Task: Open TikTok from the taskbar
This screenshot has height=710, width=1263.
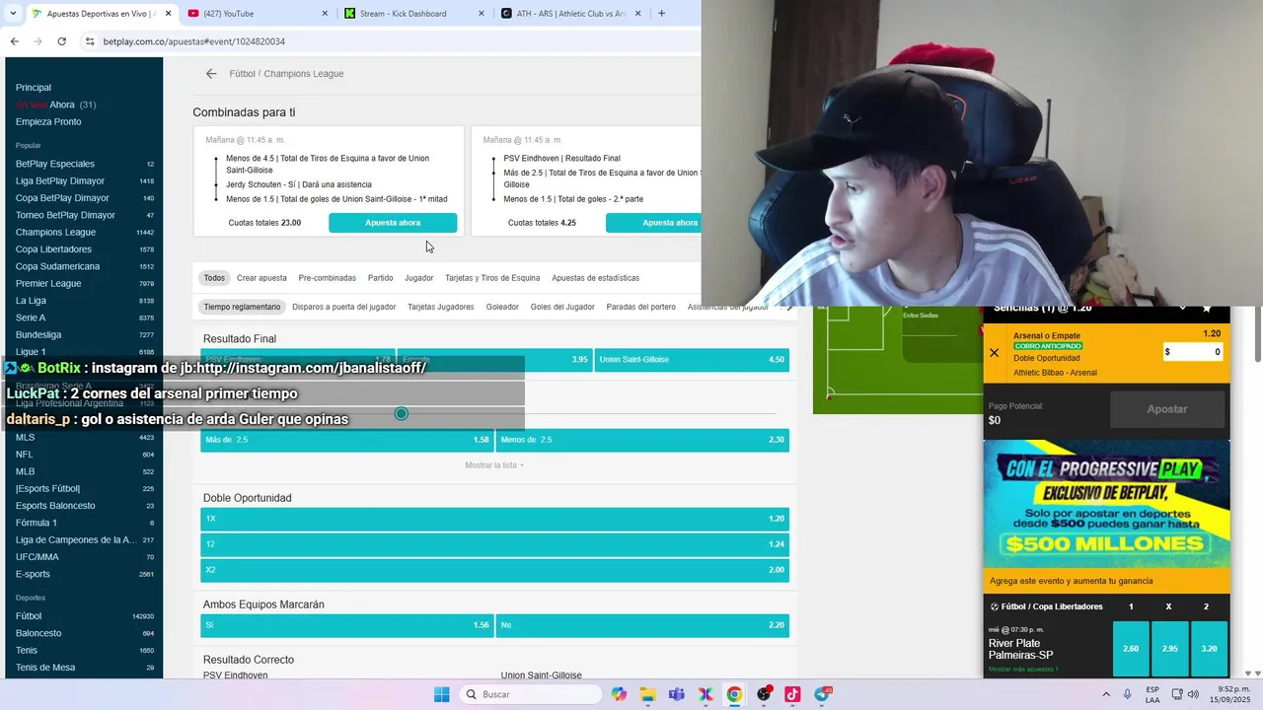Action: (792, 694)
